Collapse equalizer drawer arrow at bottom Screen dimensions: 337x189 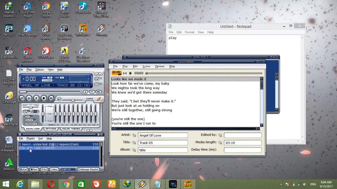pos(90,130)
